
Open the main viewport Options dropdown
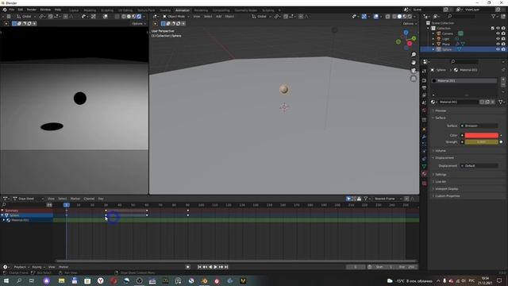pos(410,24)
